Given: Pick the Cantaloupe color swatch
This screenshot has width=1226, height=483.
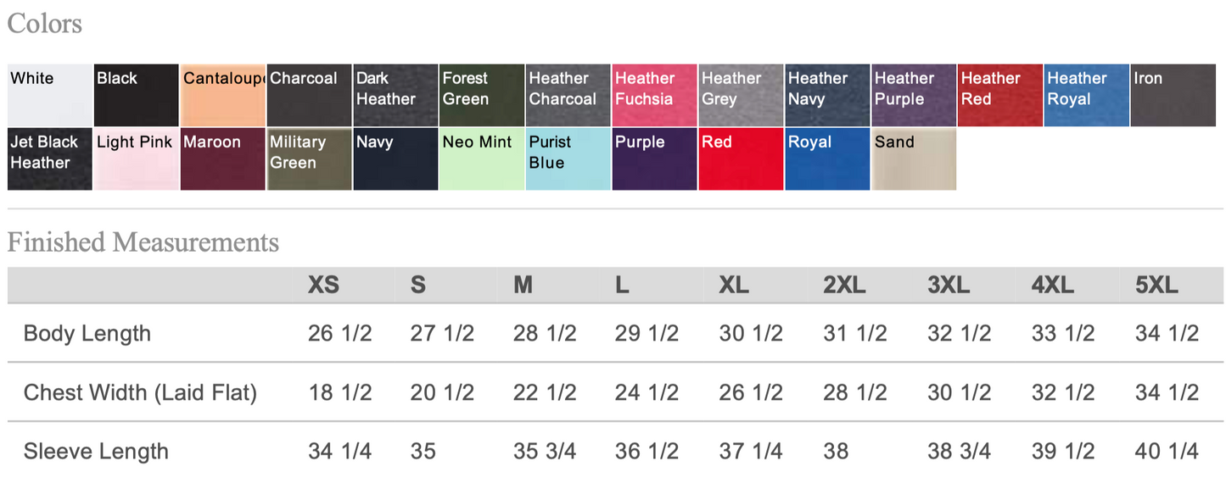Looking at the screenshot, I should tap(223, 96).
